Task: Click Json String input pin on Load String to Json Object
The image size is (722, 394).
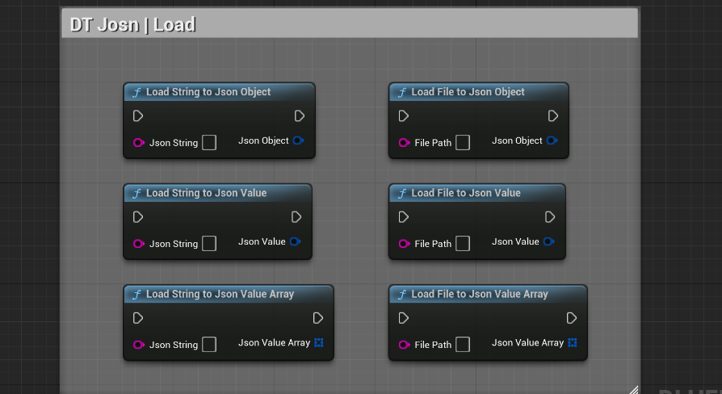Action: coord(138,143)
